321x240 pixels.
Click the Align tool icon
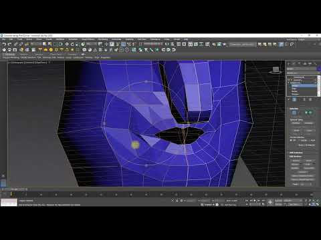click(172, 44)
